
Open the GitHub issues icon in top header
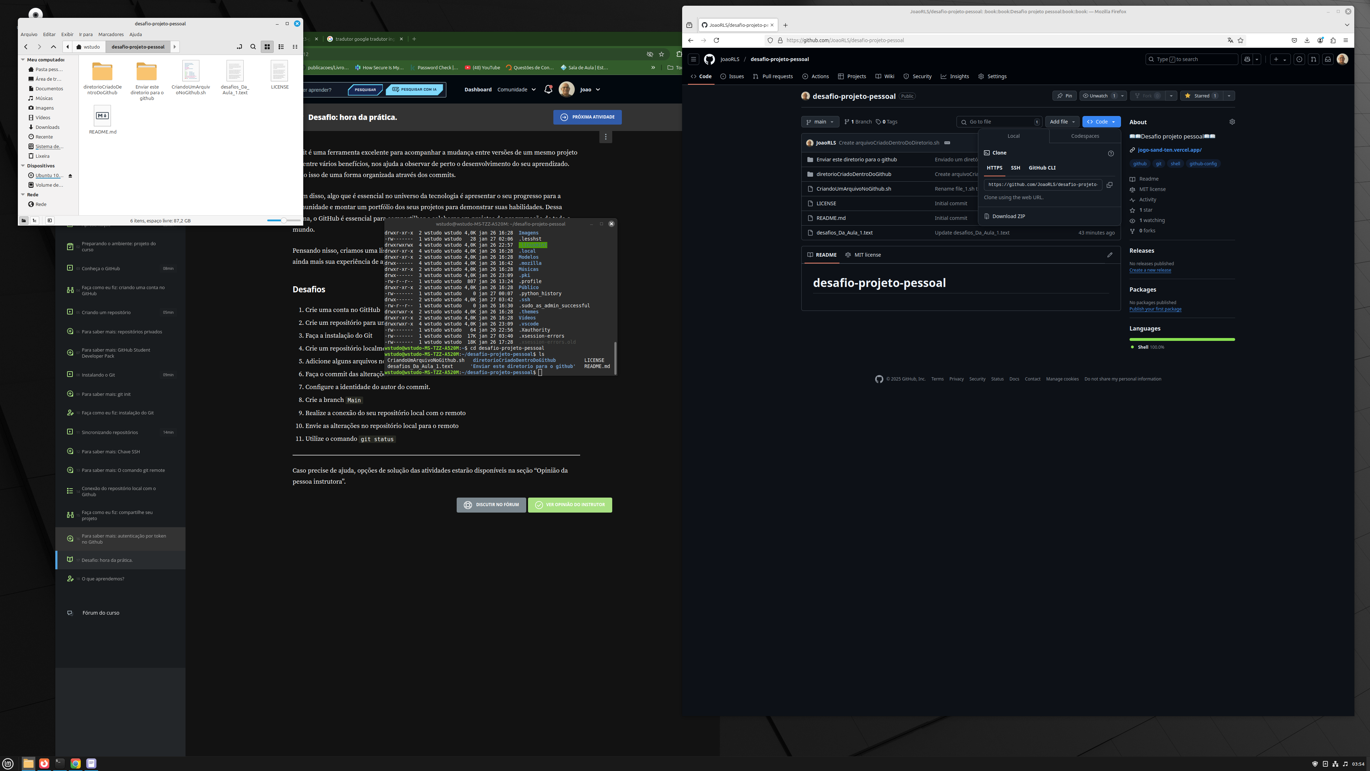pyautogui.click(x=1299, y=59)
